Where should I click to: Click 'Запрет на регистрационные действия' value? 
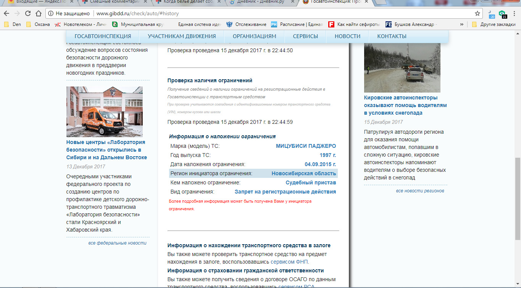pos(285,192)
